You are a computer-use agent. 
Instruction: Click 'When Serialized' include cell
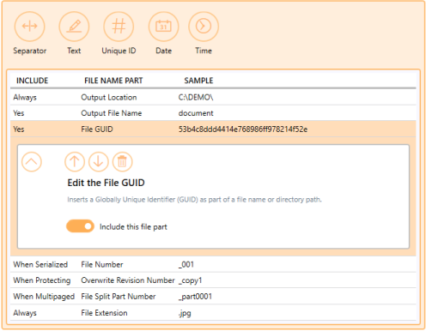click(40, 265)
